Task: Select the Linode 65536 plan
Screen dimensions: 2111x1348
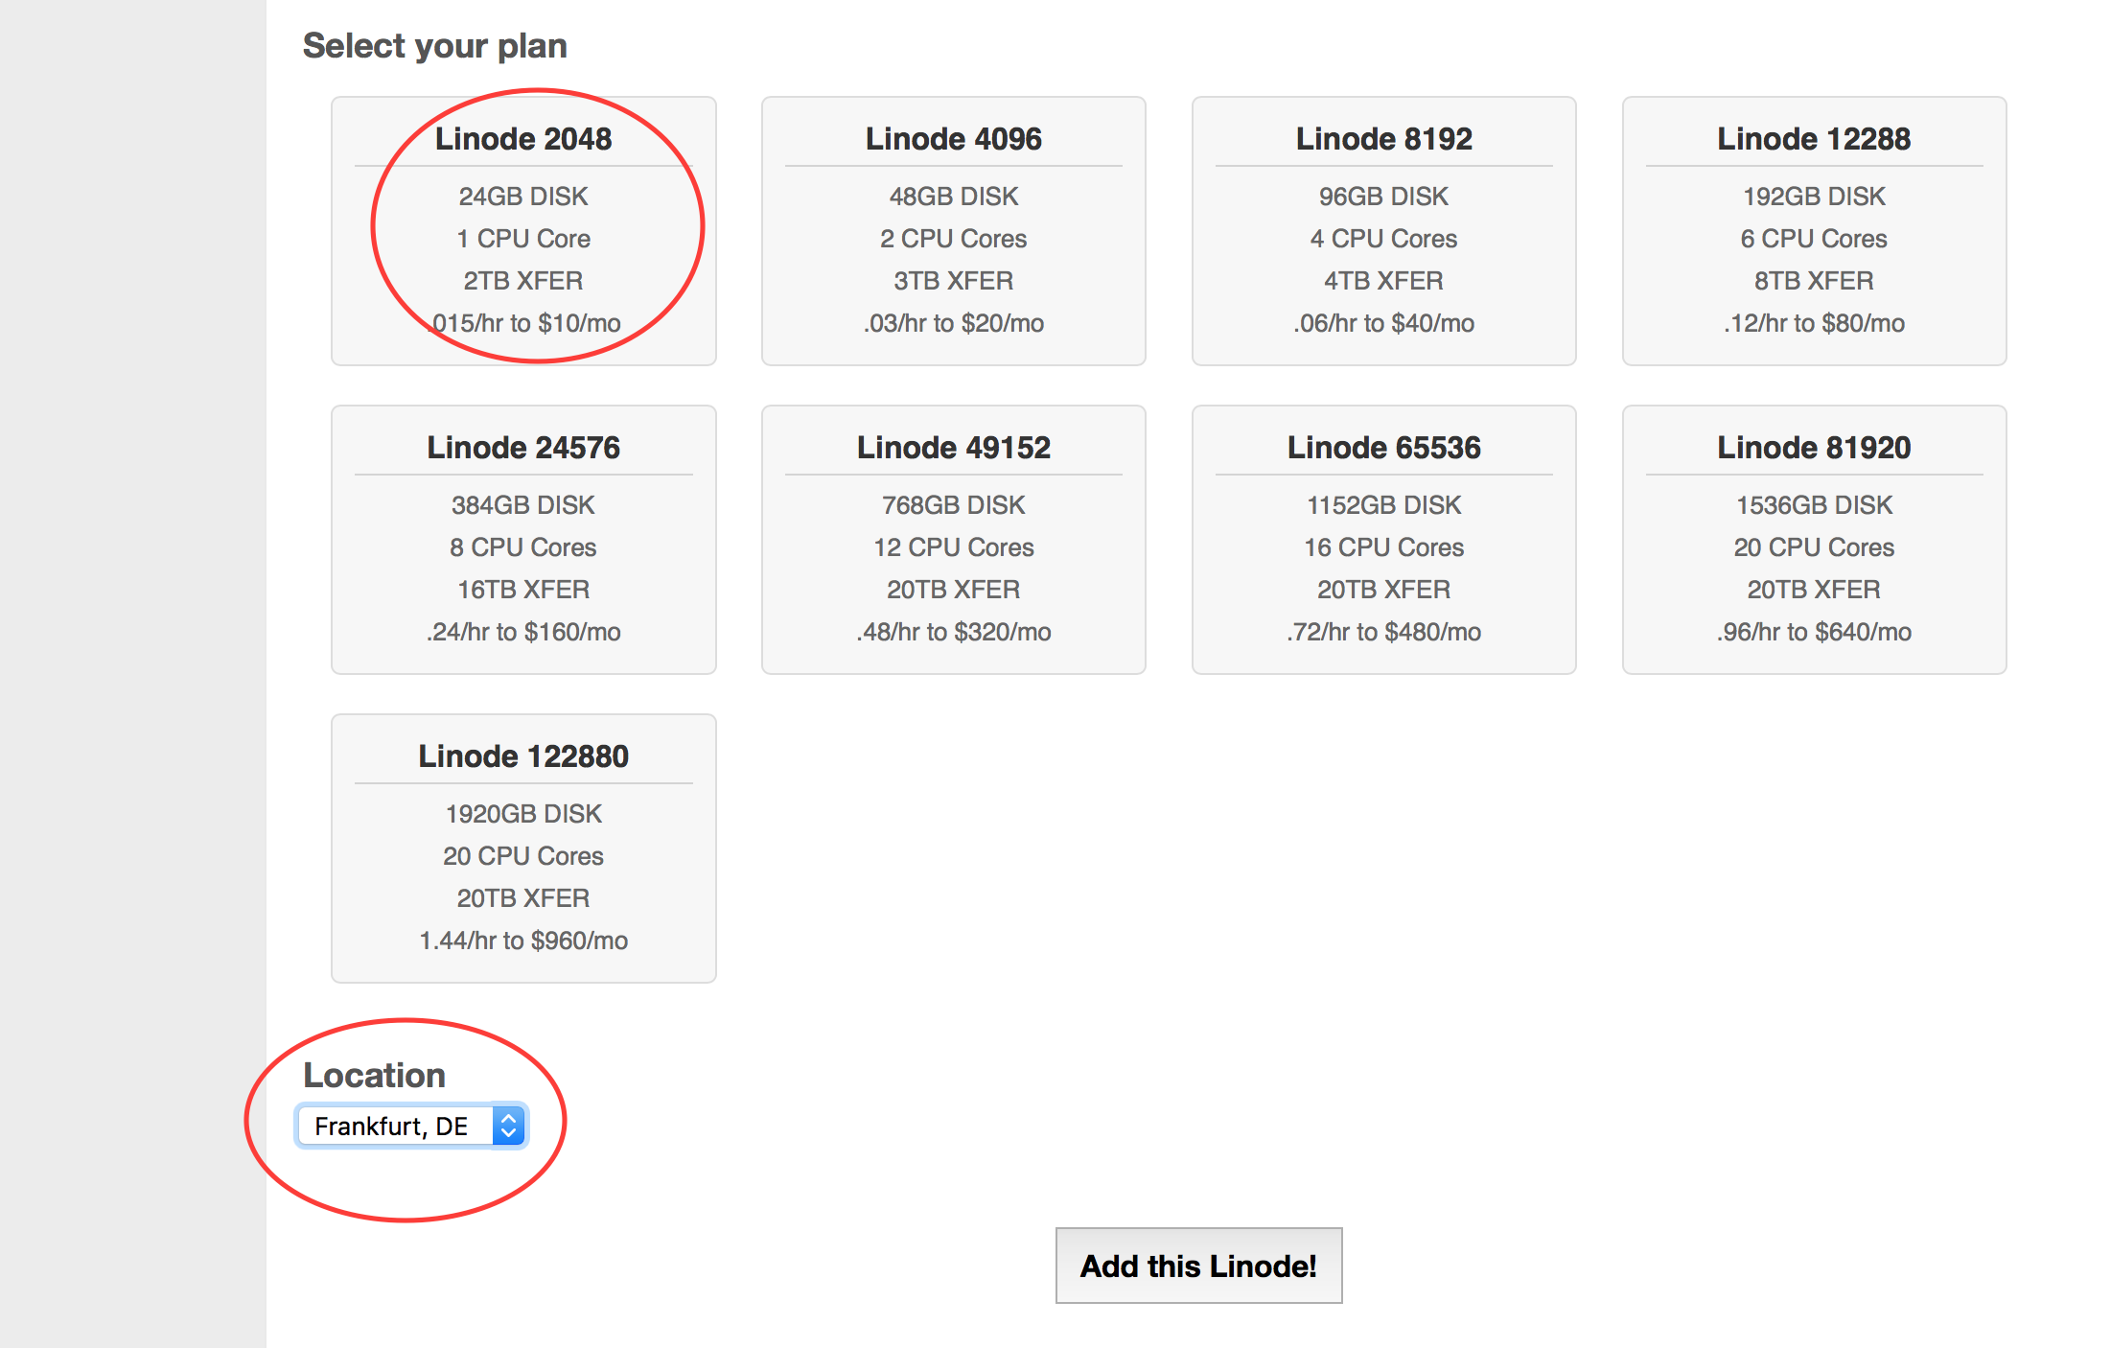Action: pyautogui.click(x=1384, y=540)
